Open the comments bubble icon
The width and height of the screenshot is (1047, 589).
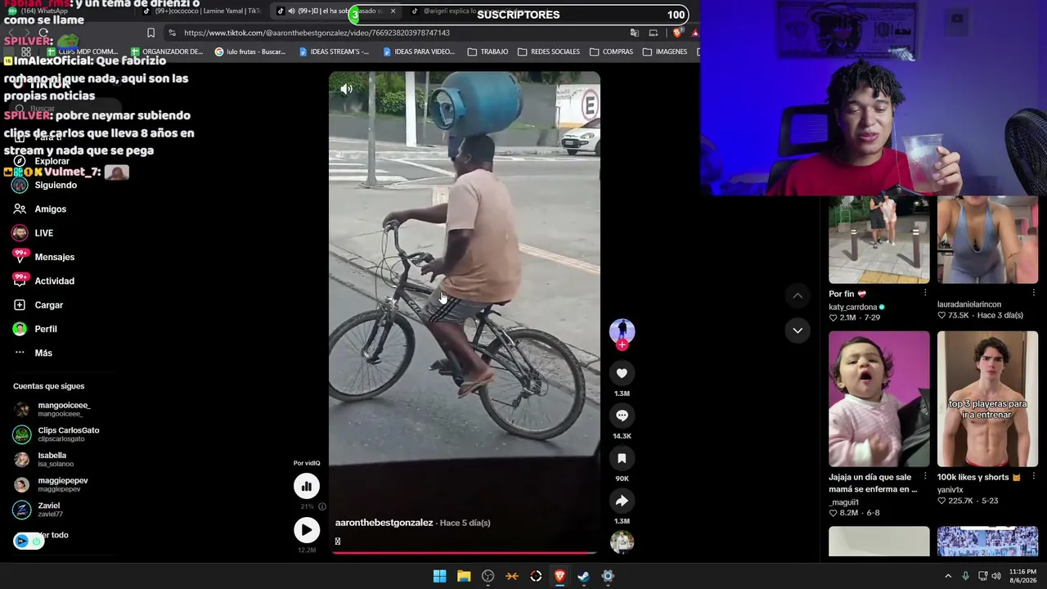point(622,416)
